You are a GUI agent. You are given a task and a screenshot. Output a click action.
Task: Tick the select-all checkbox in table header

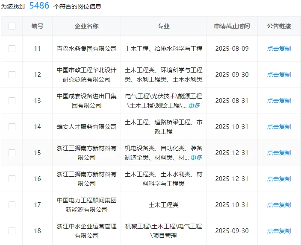point(12,26)
